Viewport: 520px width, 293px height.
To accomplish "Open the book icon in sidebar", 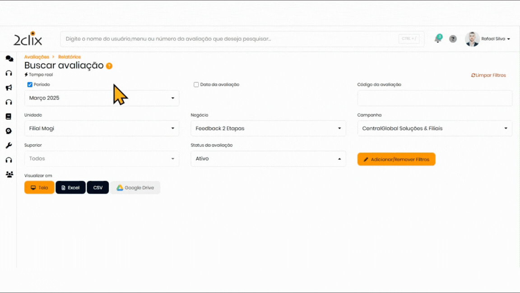I will pos(9,117).
